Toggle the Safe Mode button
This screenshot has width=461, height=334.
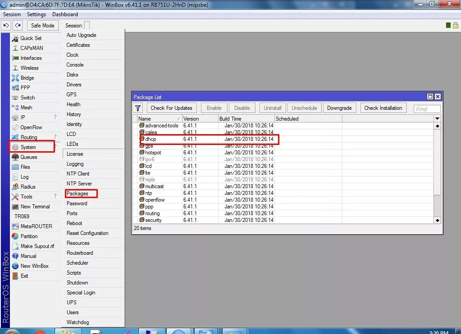43,26
